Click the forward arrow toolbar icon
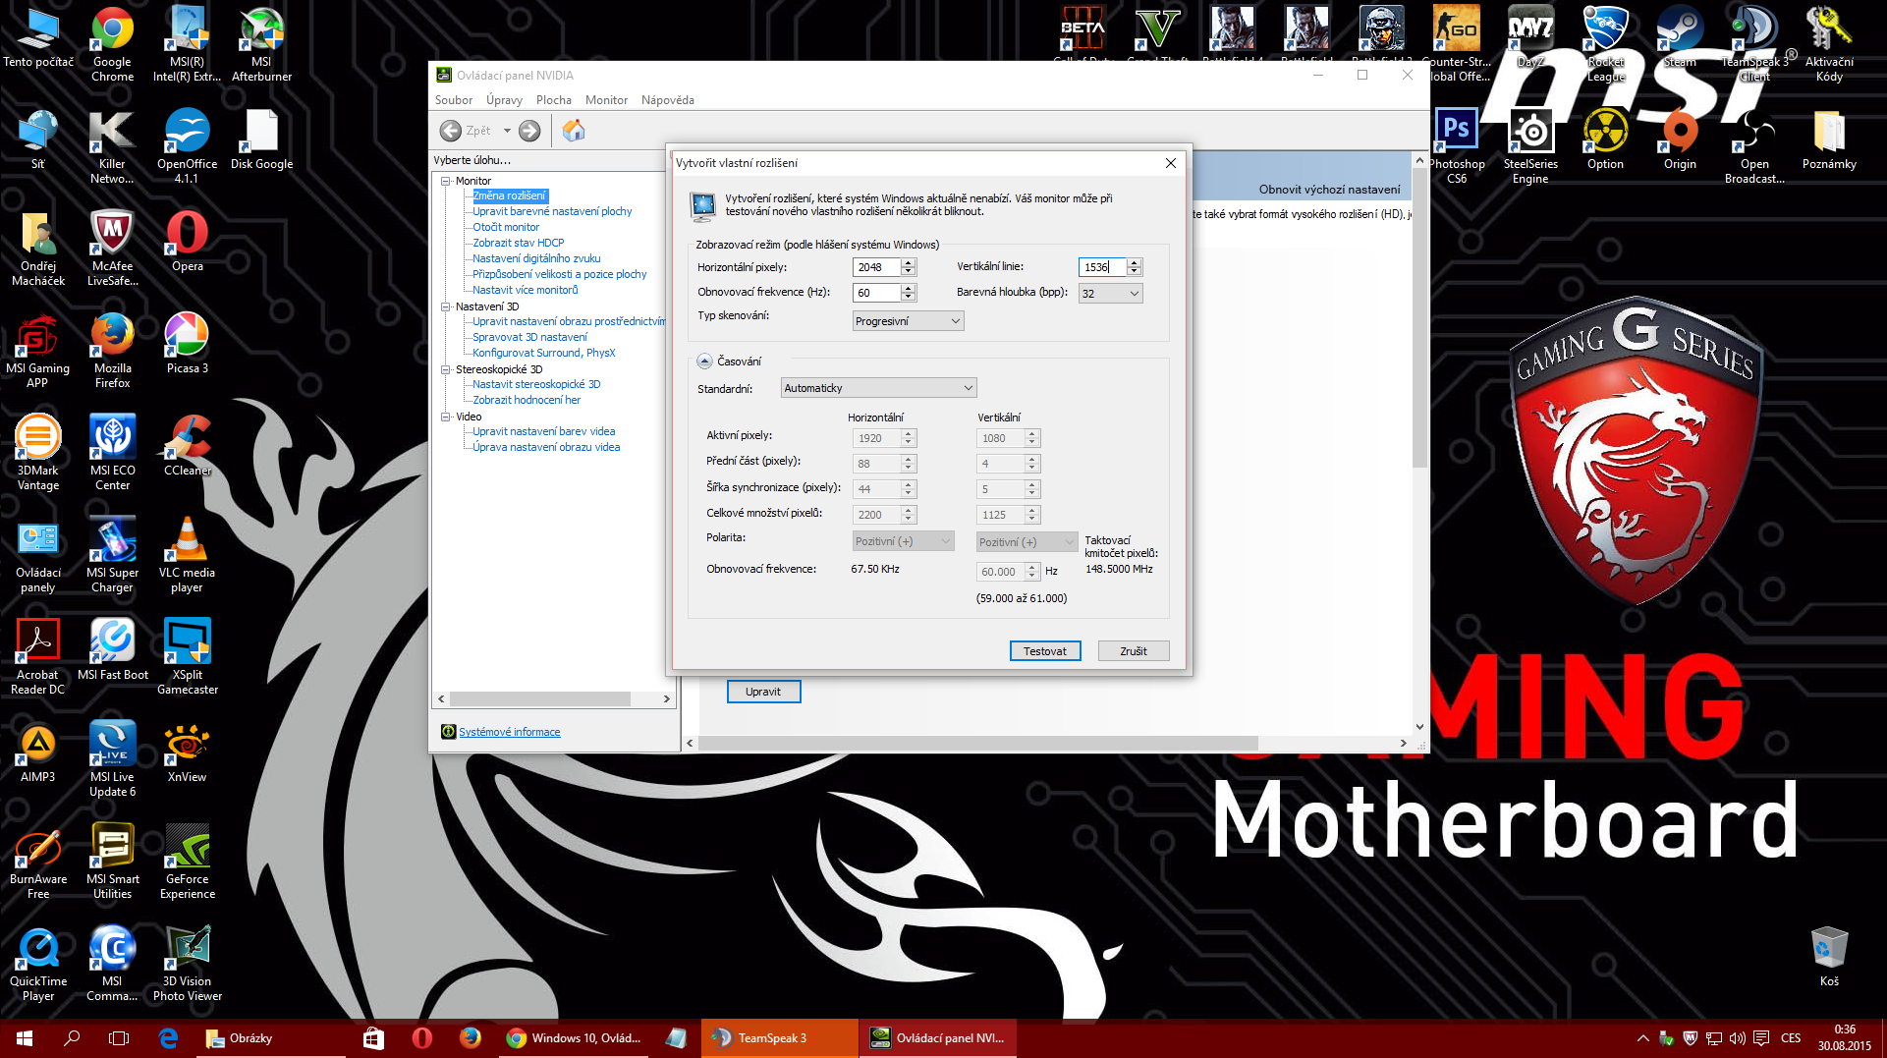Image resolution: width=1887 pixels, height=1058 pixels. tap(529, 131)
